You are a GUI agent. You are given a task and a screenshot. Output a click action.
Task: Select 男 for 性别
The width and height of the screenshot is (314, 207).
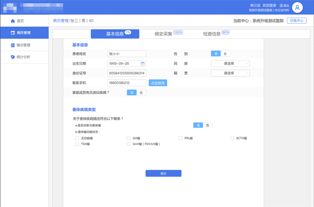(216, 54)
